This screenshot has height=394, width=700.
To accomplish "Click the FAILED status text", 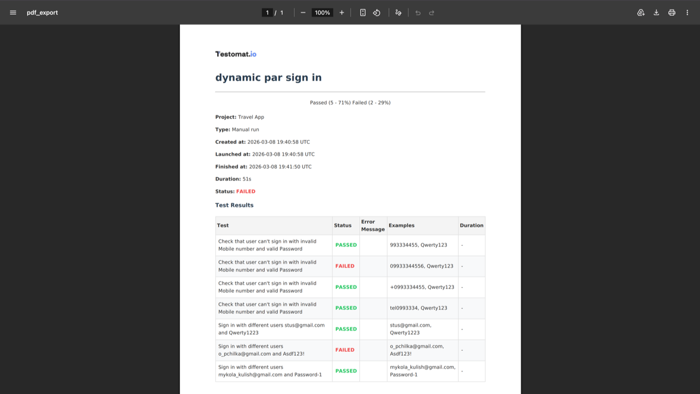I will pos(246,191).
